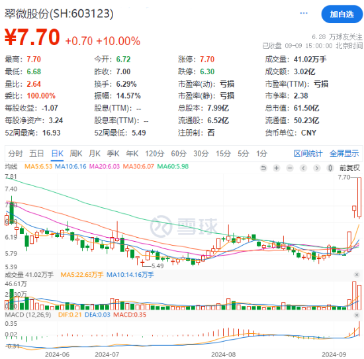
Task: Add stock with 加自选 button
Action: (341, 14)
